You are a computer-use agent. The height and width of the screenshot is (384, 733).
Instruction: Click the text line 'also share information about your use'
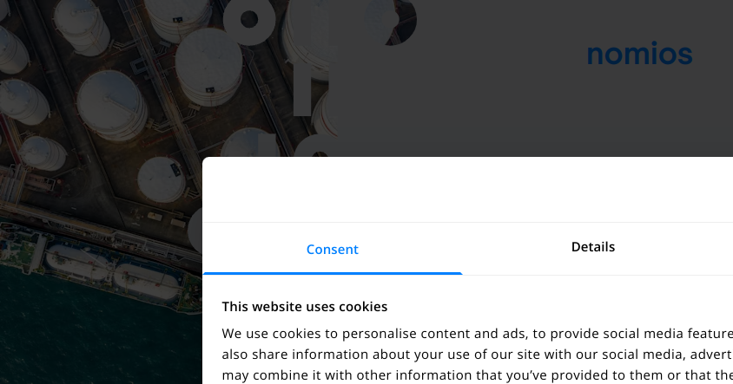[478, 355]
